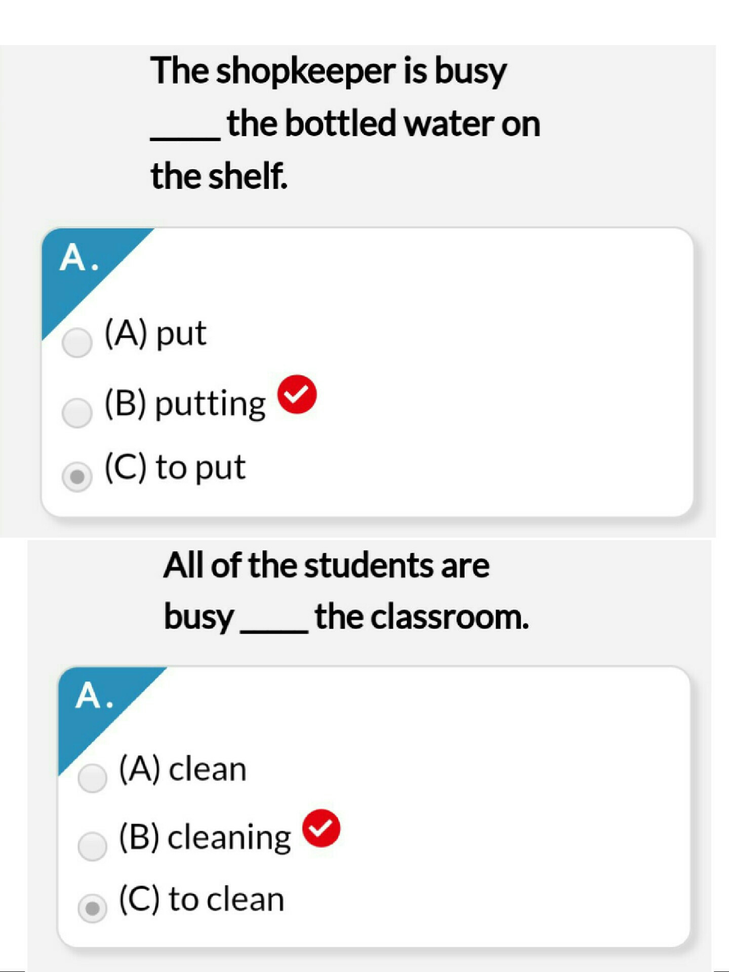Click red checkmark icon beside cleaning
The width and height of the screenshot is (729, 972).
coord(321,828)
